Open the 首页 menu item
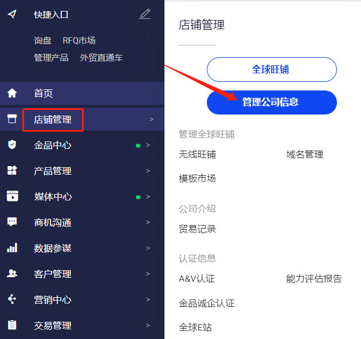Screen dimensions: 361x339 44,93
